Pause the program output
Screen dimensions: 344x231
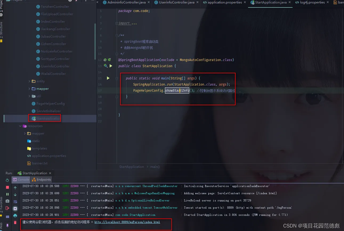tap(7, 194)
